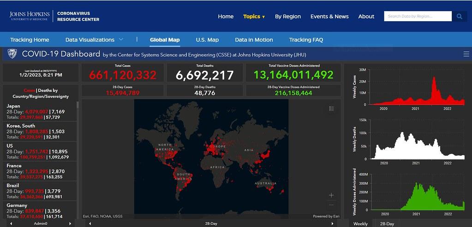Click next arrow beside Admin0 label

(x=70, y=223)
